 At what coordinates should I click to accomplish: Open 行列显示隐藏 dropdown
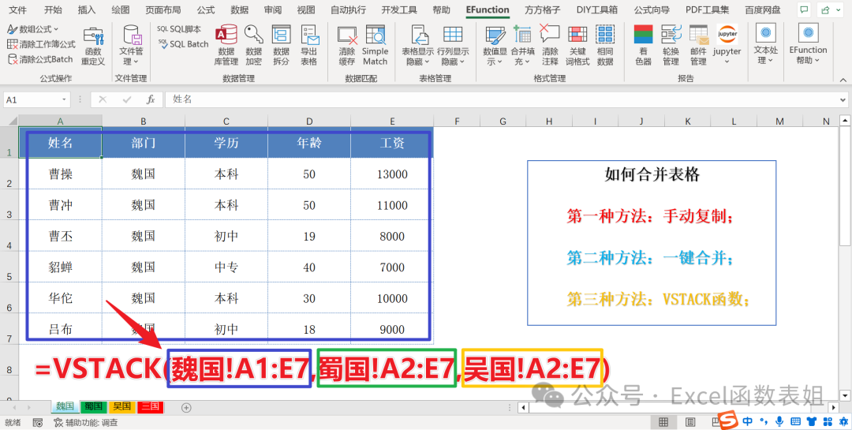tap(453, 47)
